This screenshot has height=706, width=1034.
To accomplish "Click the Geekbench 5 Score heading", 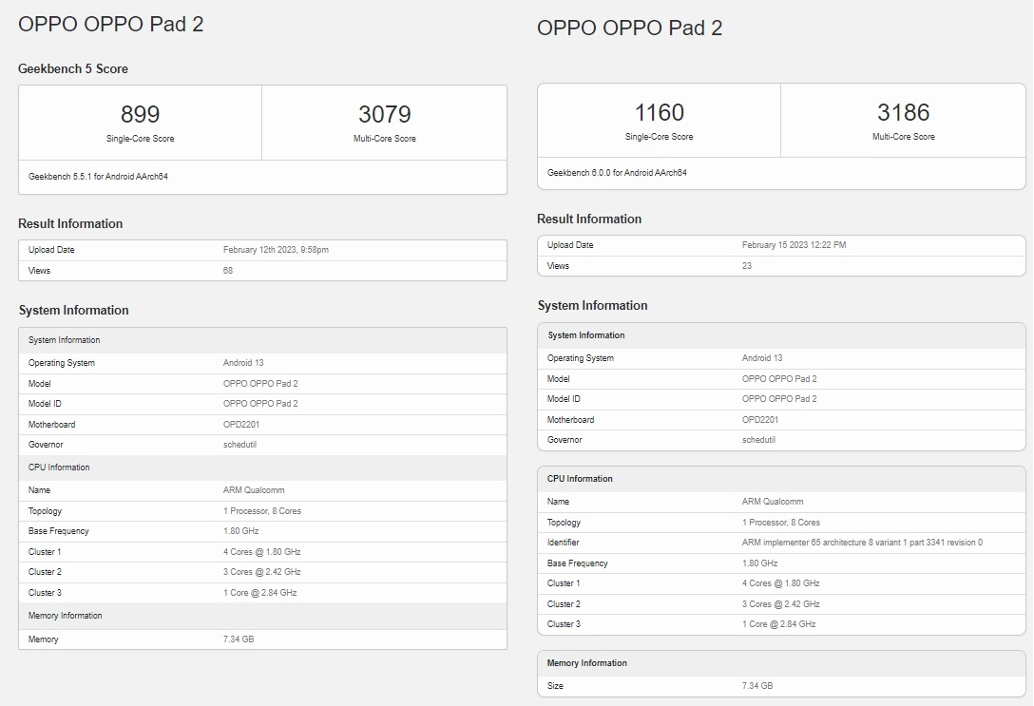I will point(73,69).
